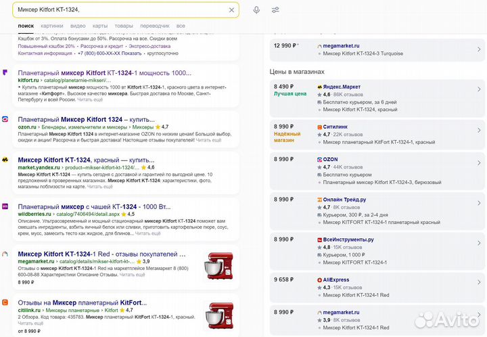Clear the search query with X icon
This screenshot has height=337, width=487.
pyautogui.click(x=231, y=9)
